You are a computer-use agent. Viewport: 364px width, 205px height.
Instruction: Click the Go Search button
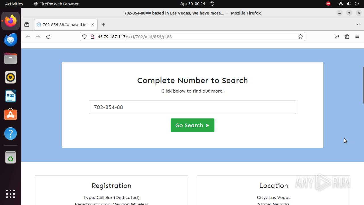(193, 125)
